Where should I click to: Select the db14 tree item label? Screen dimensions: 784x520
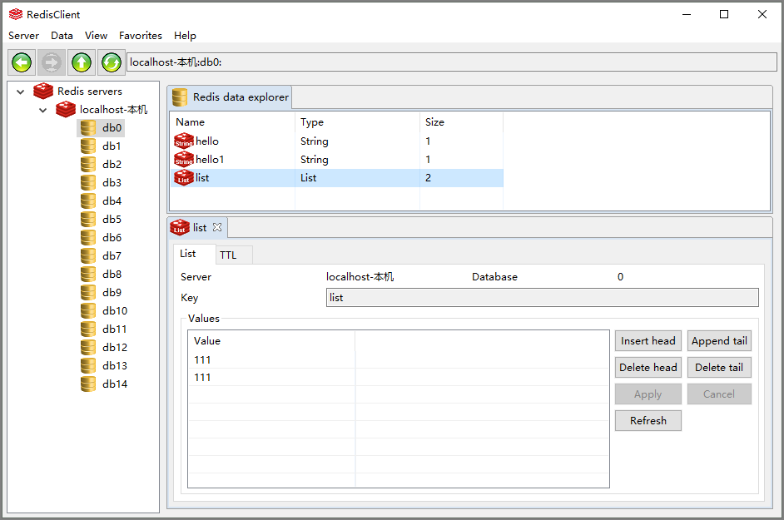point(115,384)
